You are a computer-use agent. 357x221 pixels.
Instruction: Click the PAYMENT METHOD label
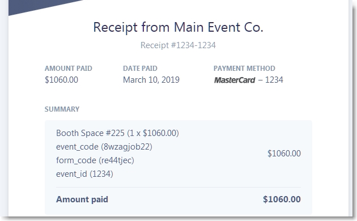[244, 68]
